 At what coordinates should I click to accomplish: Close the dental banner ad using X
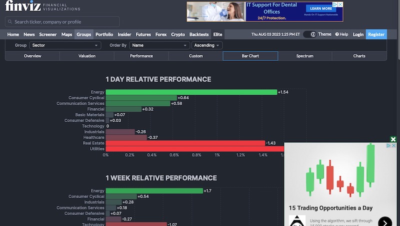click(340, 4)
